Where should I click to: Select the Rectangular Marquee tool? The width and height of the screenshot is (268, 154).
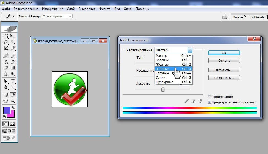click(6, 36)
